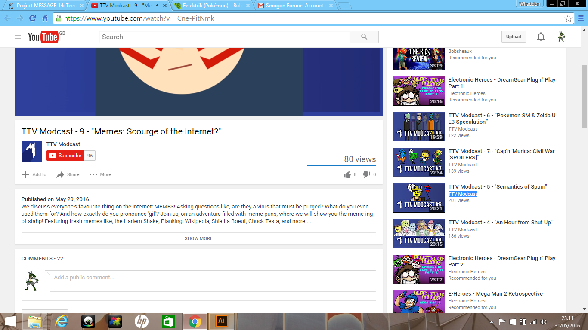Click the page vertical scrollbar
The image size is (588, 330).
pyautogui.click(x=584, y=96)
